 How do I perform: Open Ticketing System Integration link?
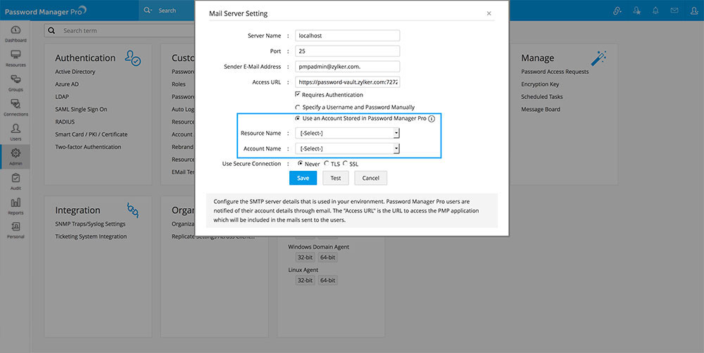[91, 236]
